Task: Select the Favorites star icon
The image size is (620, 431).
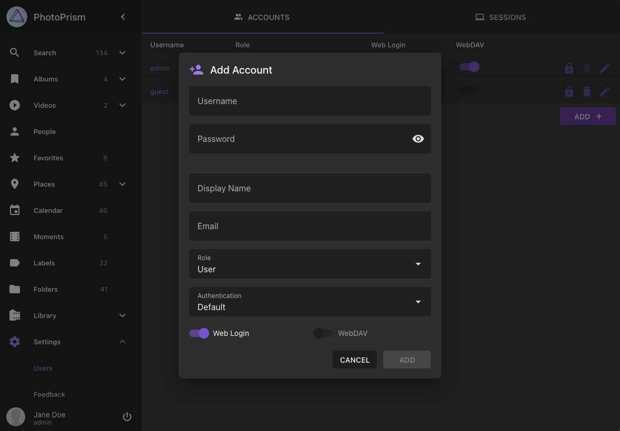Action: point(14,158)
